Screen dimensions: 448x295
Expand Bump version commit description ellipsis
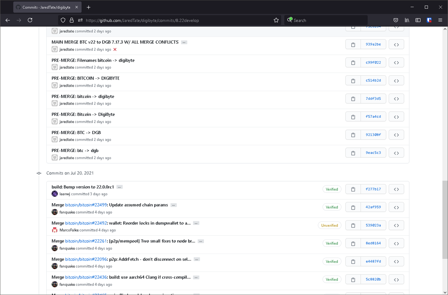click(x=119, y=187)
